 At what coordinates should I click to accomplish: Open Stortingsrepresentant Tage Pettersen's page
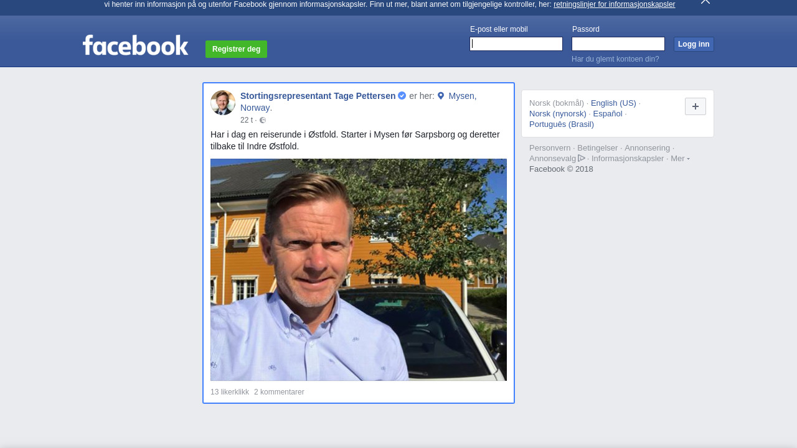(x=318, y=96)
